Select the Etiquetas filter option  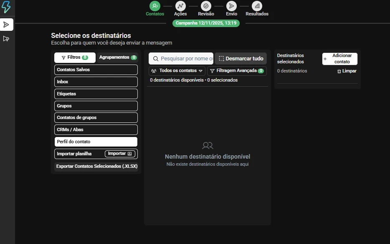[96, 94]
